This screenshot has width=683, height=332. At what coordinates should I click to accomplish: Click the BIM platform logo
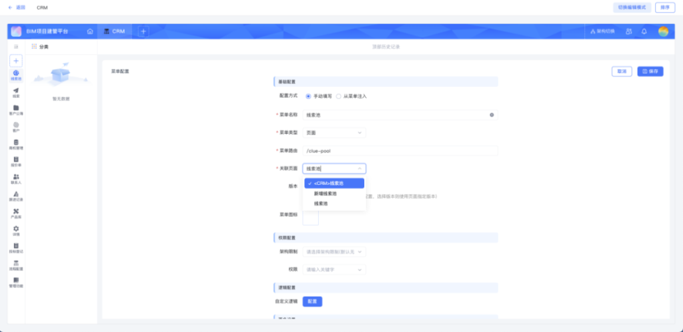point(16,31)
